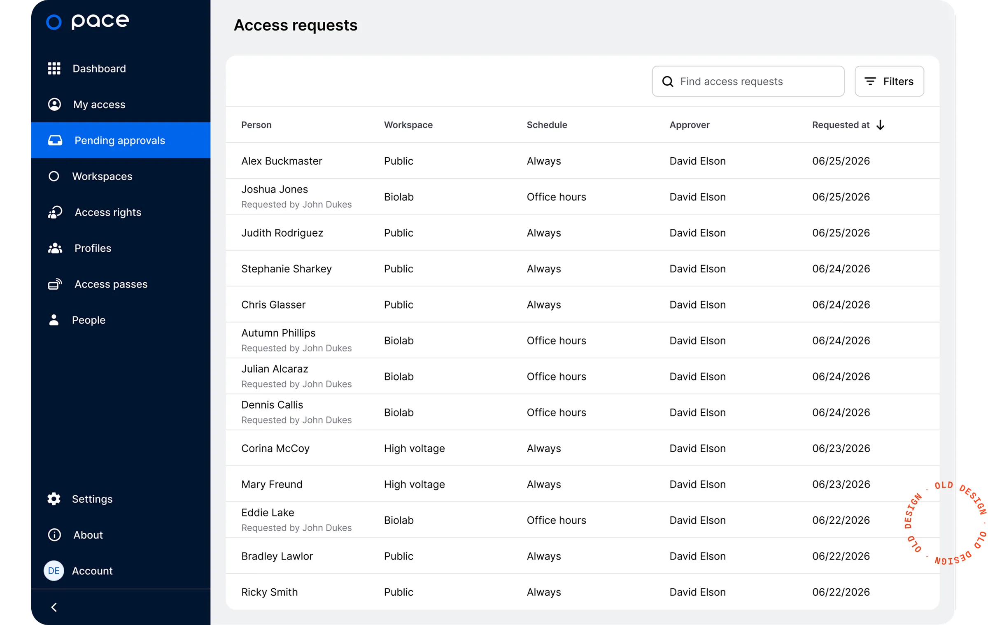The image size is (988, 625).
Task: Click Public in Ricky Smith row
Action: tap(398, 592)
